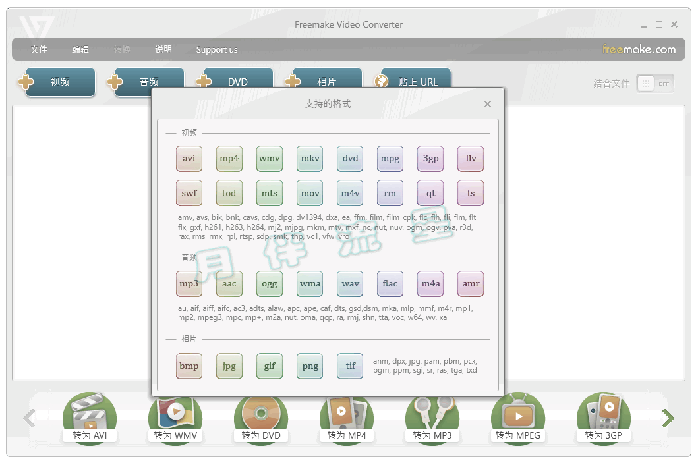Convert to MP4 output button
698x463 pixels.
click(x=346, y=421)
